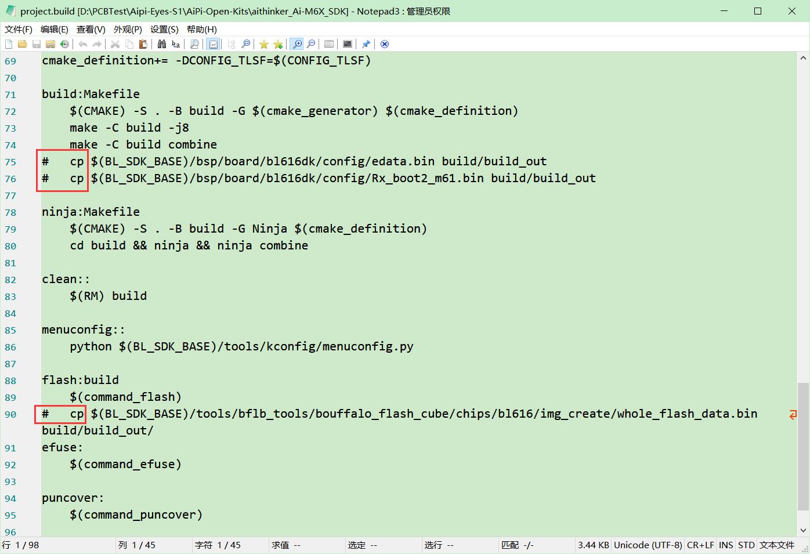Click the $(RM) build line
810x554 pixels.
click(109, 296)
